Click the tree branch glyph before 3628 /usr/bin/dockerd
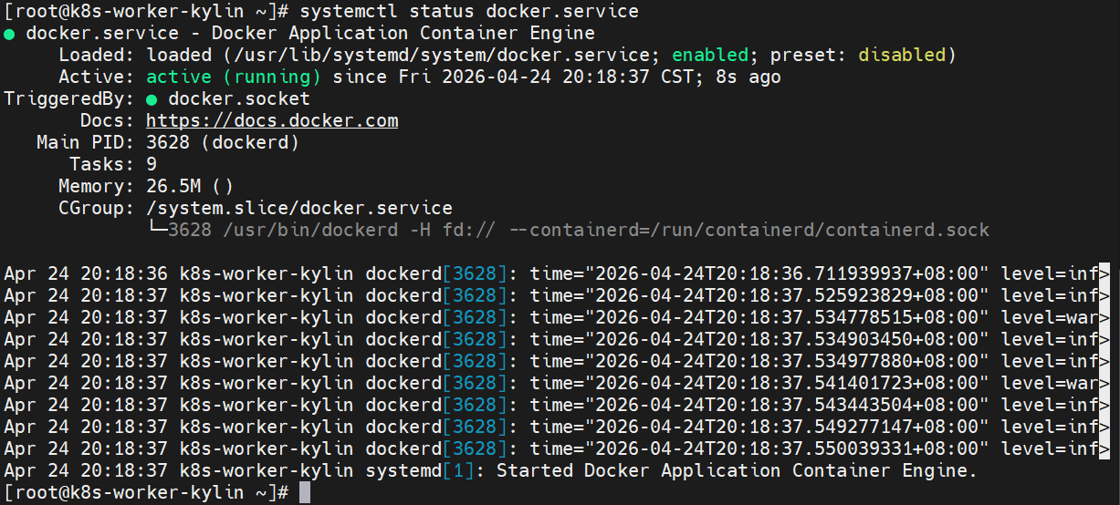 [157, 230]
